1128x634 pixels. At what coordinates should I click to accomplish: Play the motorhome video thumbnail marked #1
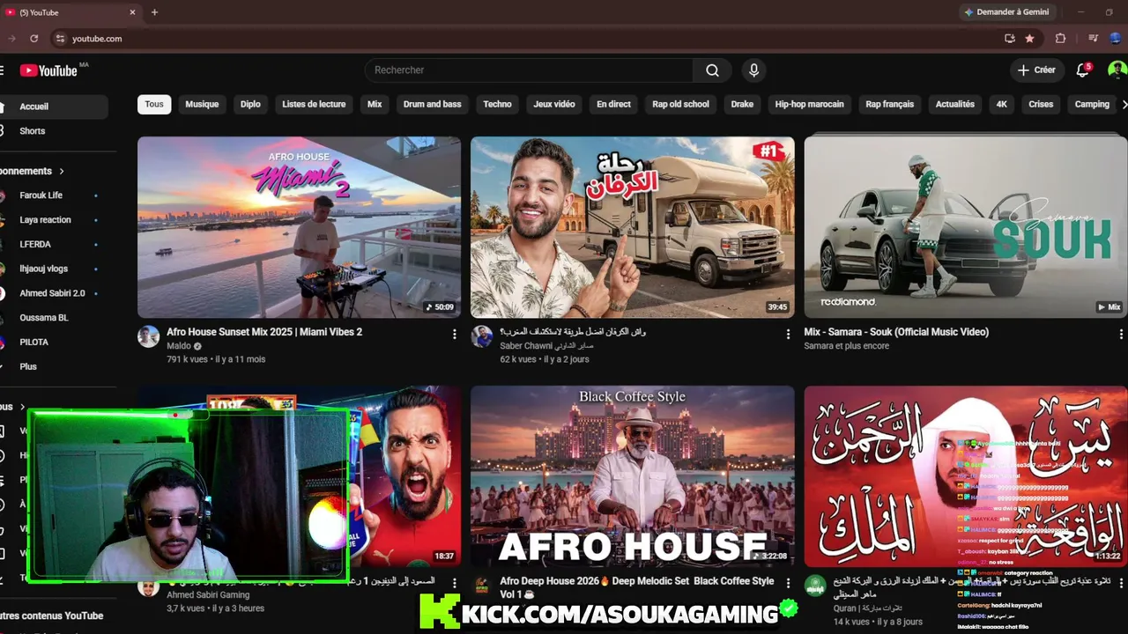point(633,227)
